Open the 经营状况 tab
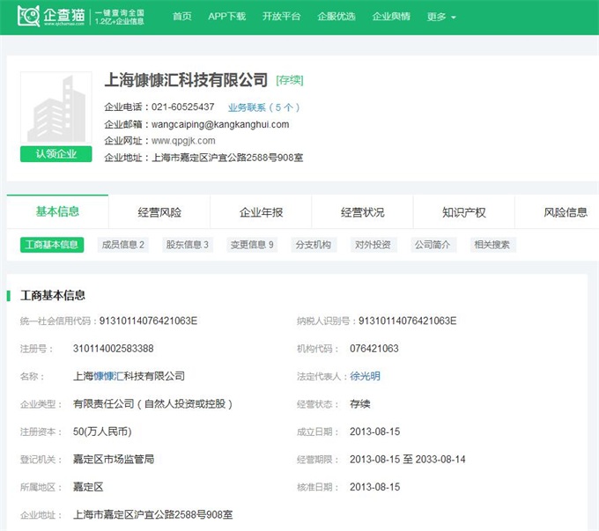 click(x=363, y=212)
